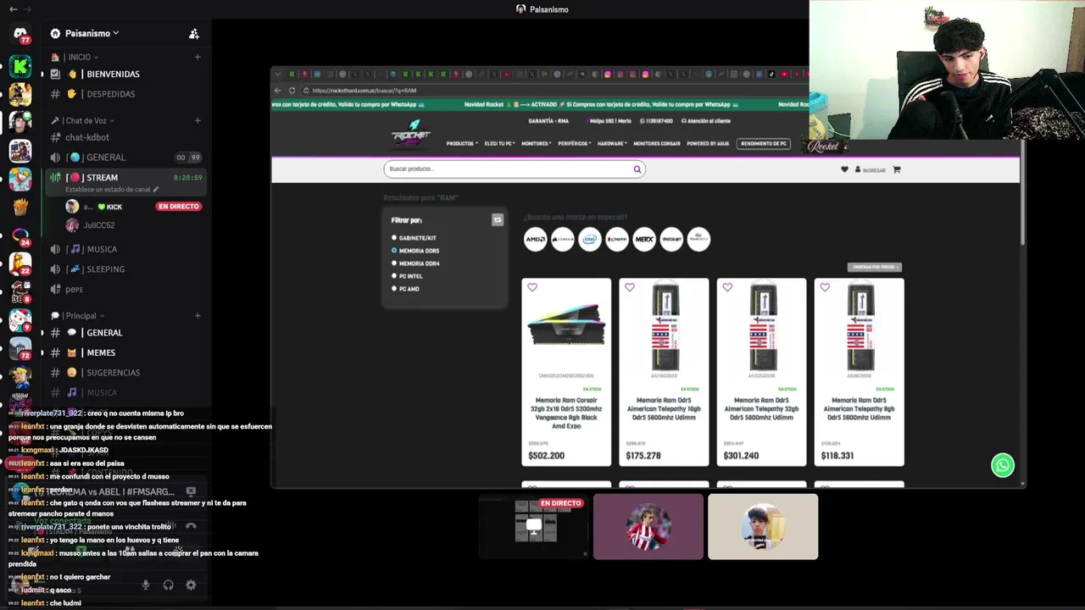Add a channel to Principal category
The image size is (1085, 610).
tap(198, 315)
